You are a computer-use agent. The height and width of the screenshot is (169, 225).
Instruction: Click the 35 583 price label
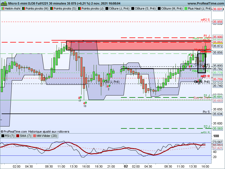coord(217,128)
